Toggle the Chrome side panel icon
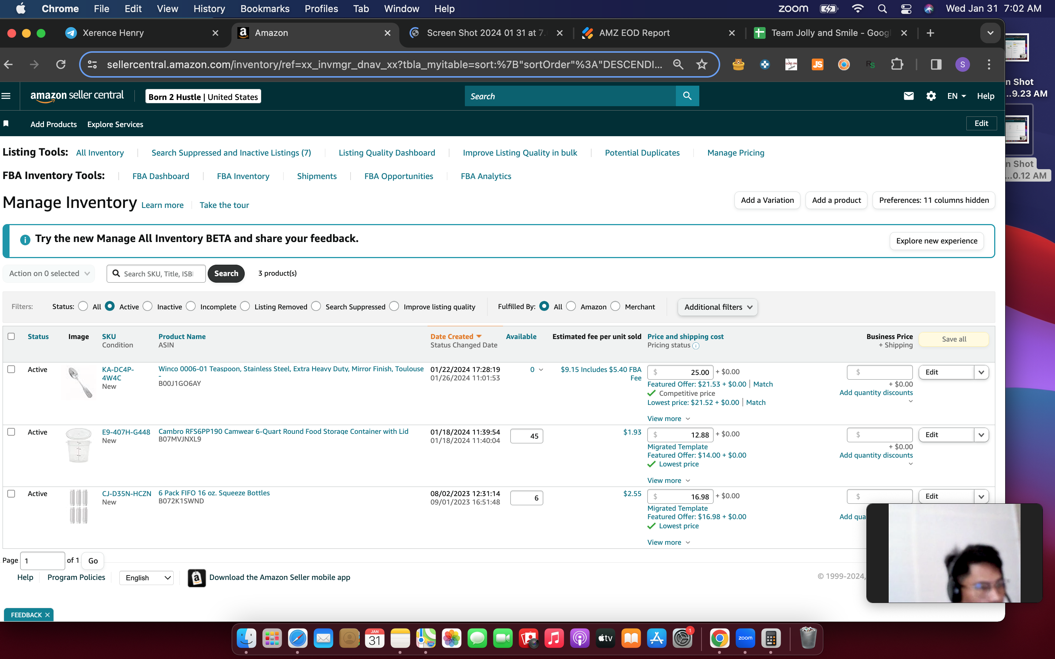This screenshot has height=659, width=1055. [x=936, y=64]
